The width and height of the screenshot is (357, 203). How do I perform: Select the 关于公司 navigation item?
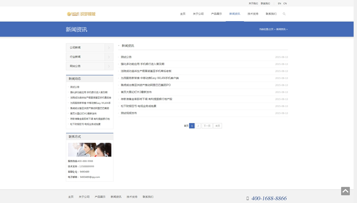(198, 14)
